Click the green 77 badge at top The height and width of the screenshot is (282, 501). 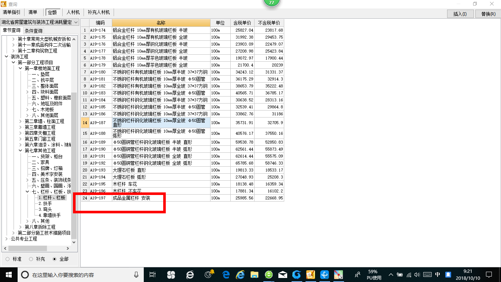click(x=272, y=3)
